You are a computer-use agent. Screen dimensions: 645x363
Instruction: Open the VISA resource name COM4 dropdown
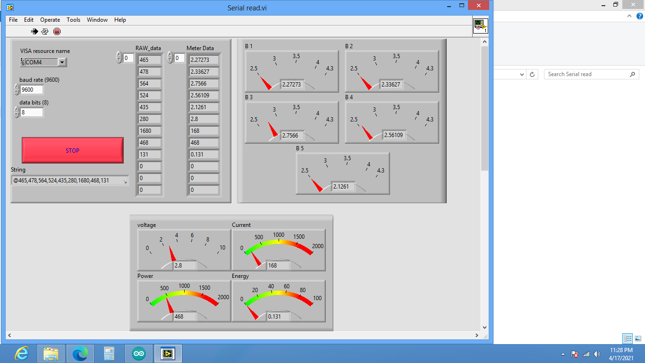[62, 62]
